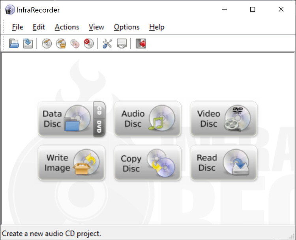Click the Exit red arrow toolbar icon
Viewport: 296px width, 240px height.
pos(141,43)
